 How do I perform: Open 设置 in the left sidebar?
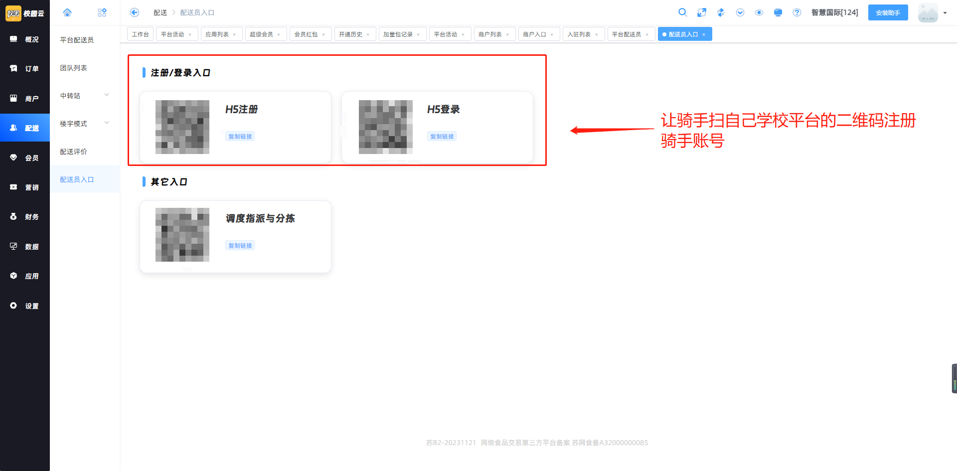25,306
